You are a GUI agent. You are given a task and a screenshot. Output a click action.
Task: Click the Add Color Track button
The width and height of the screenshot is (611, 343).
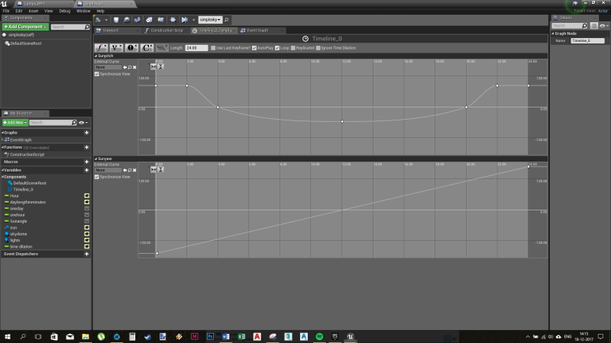click(147, 47)
